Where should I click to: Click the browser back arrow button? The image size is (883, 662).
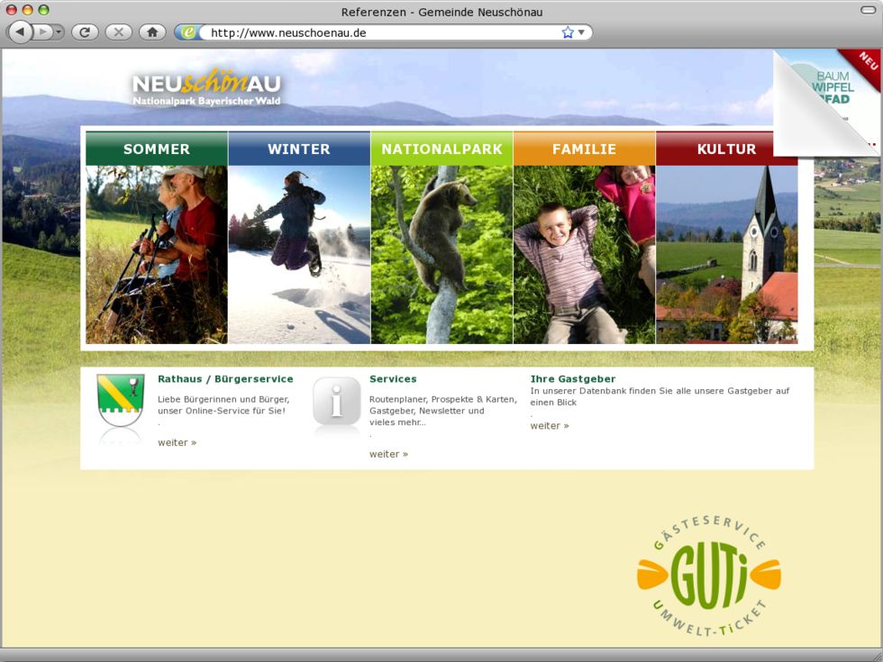(20, 32)
